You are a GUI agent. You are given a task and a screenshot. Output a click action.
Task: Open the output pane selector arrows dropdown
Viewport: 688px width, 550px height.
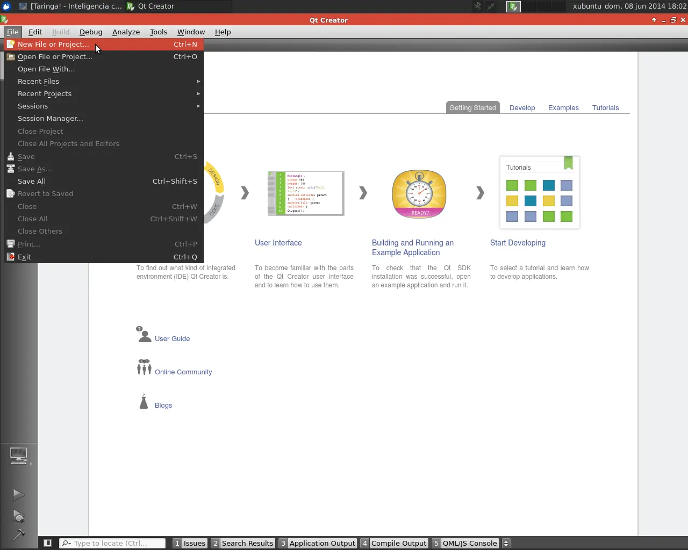[506, 543]
